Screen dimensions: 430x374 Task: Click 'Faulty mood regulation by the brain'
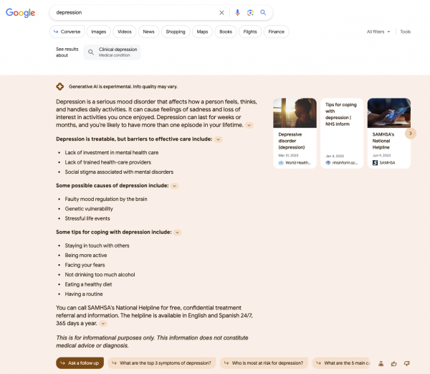[106, 199]
